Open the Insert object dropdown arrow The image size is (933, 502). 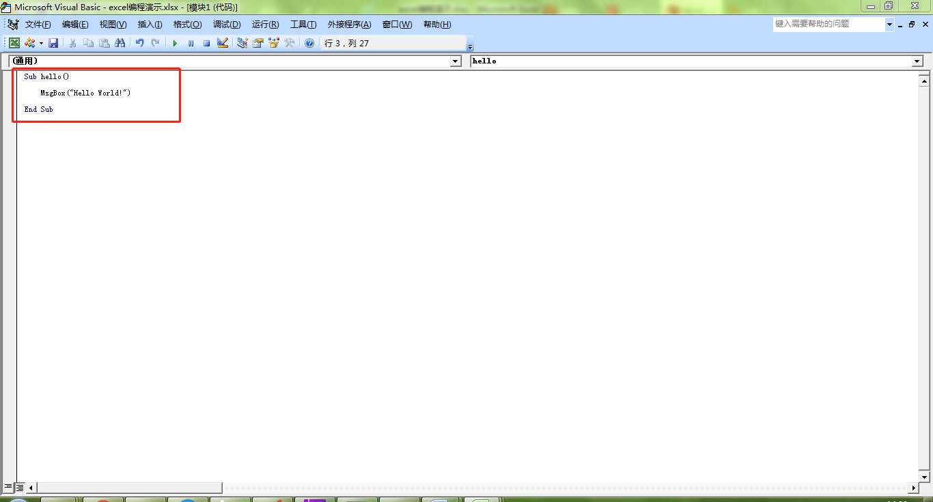click(41, 43)
